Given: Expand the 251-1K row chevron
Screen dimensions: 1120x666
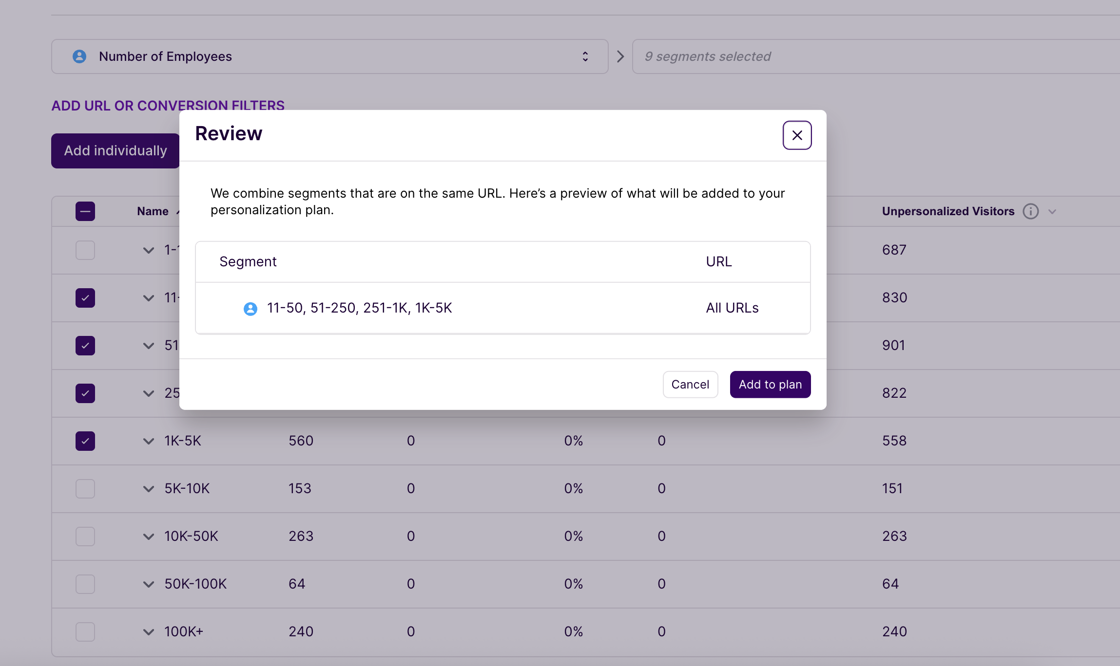Looking at the screenshot, I should (x=149, y=394).
